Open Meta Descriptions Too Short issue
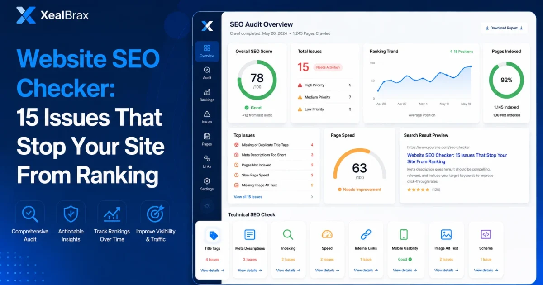Screen dimensions: 543x285 tap(274, 155)
